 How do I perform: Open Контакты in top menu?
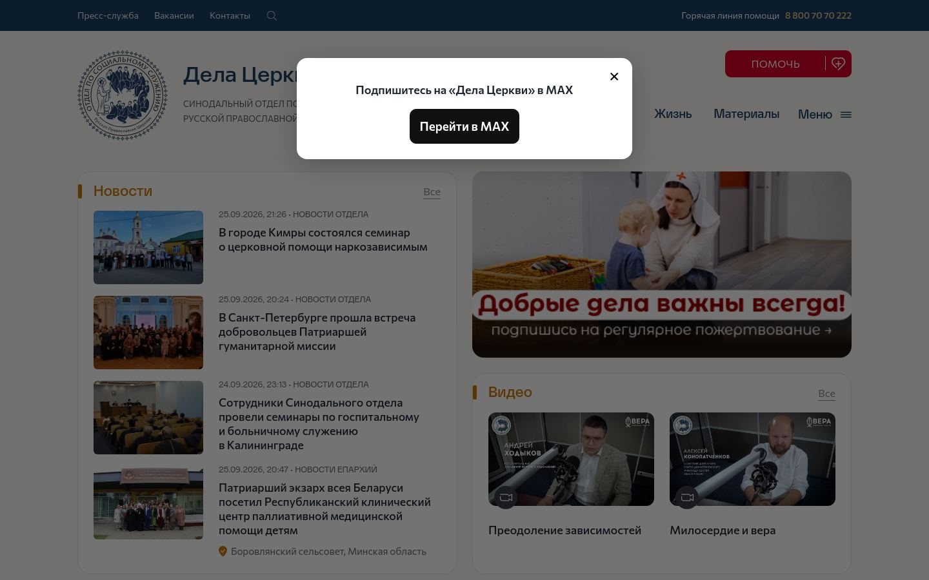click(x=230, y=15)
